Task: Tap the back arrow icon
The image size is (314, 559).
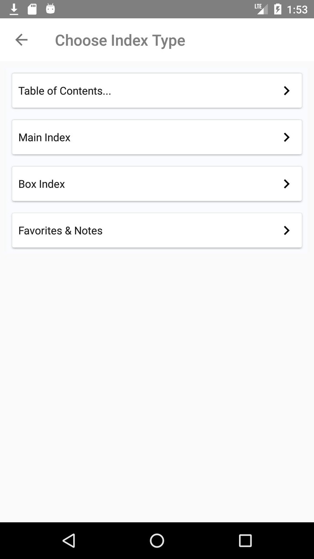Action: tap(21, 40)
